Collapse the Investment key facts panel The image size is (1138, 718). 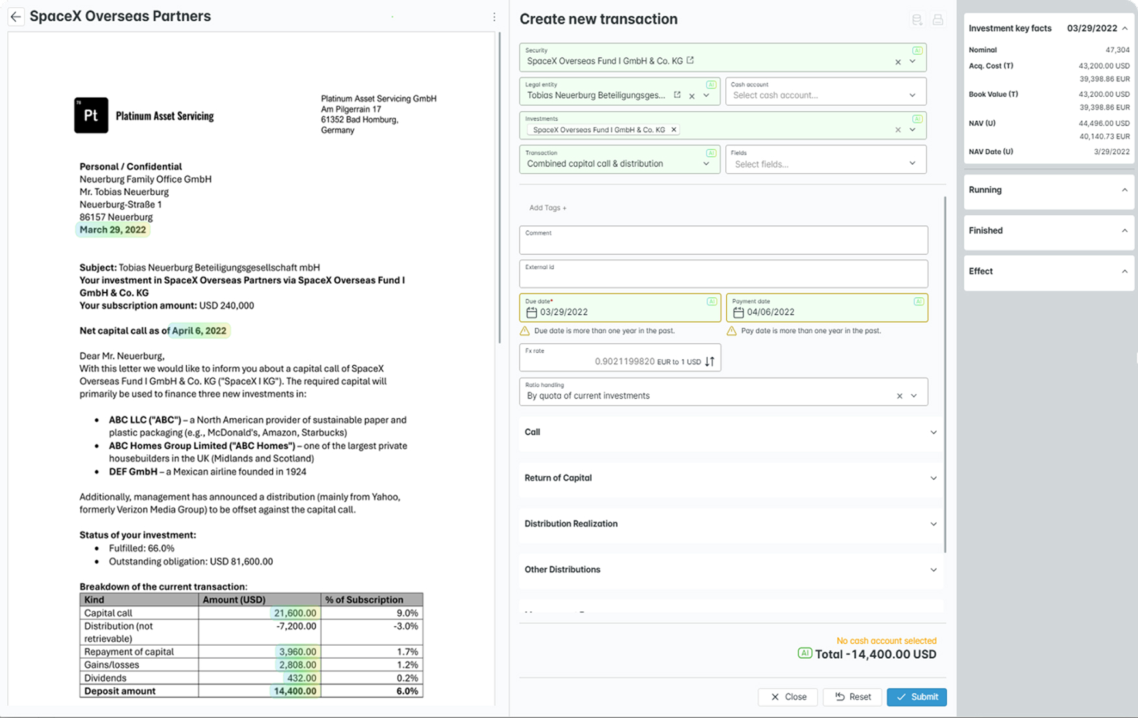[1124, 28]
